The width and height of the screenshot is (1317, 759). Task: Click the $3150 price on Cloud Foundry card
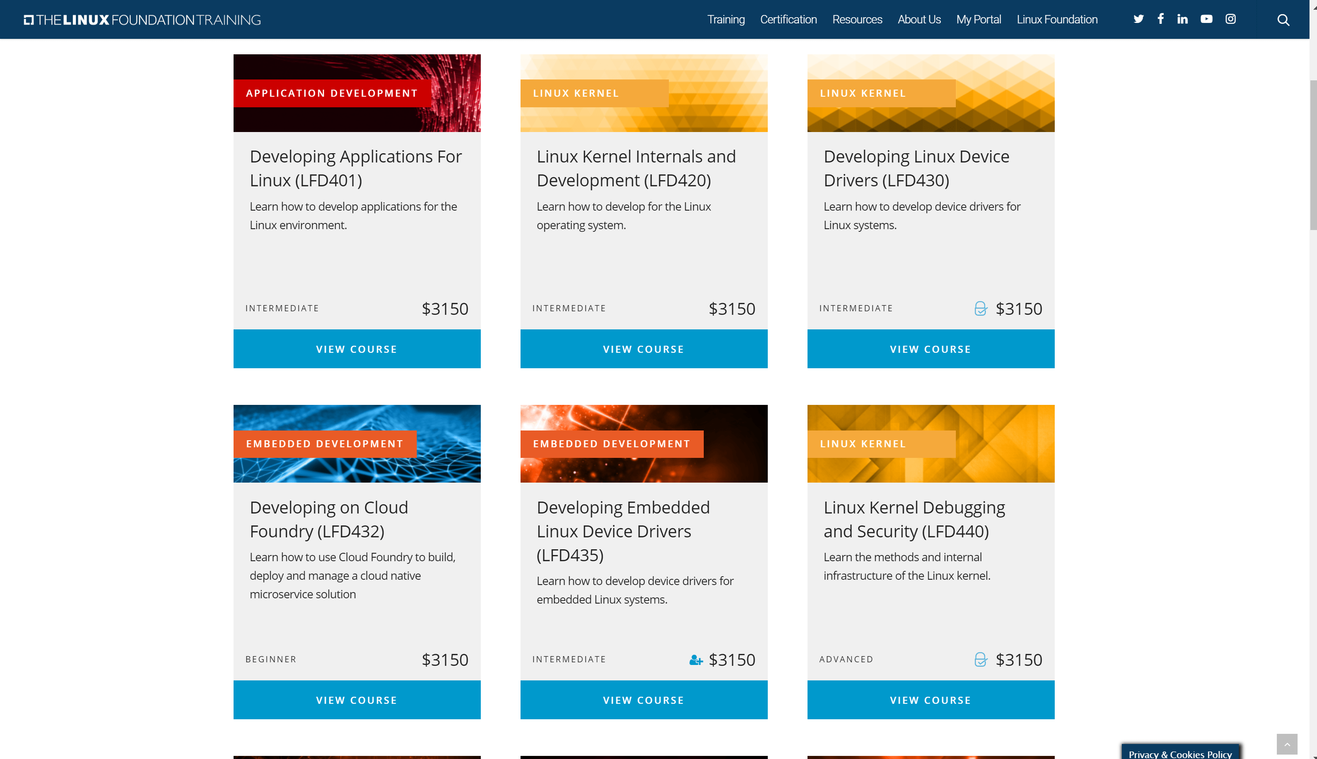pos(445,660)
